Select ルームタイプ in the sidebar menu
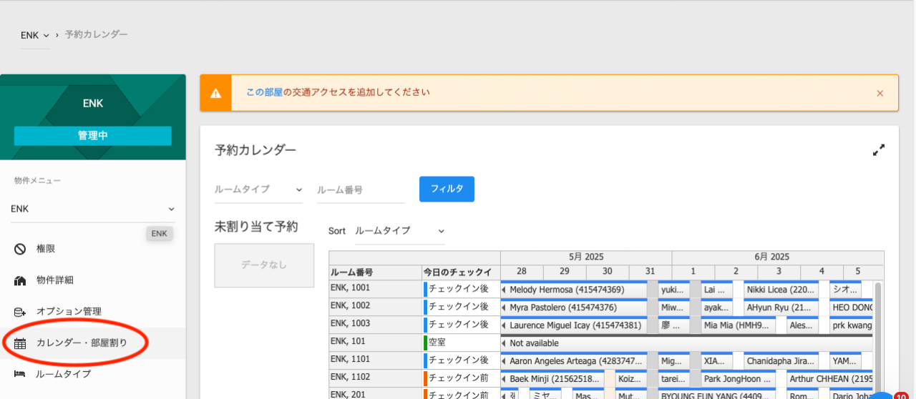 (x=64, y=374)
